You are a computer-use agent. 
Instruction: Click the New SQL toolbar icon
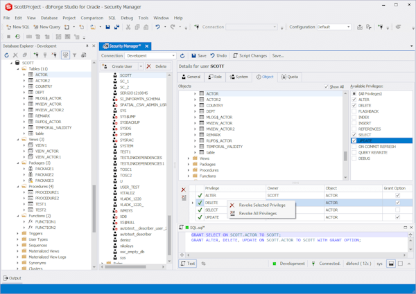pyautogui.click(x=8, y=27)
